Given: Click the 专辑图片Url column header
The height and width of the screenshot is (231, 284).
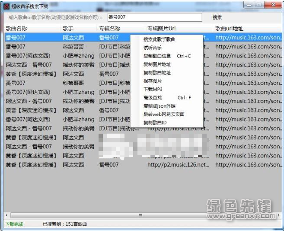Looking at the screenshot, I should 161,29.
